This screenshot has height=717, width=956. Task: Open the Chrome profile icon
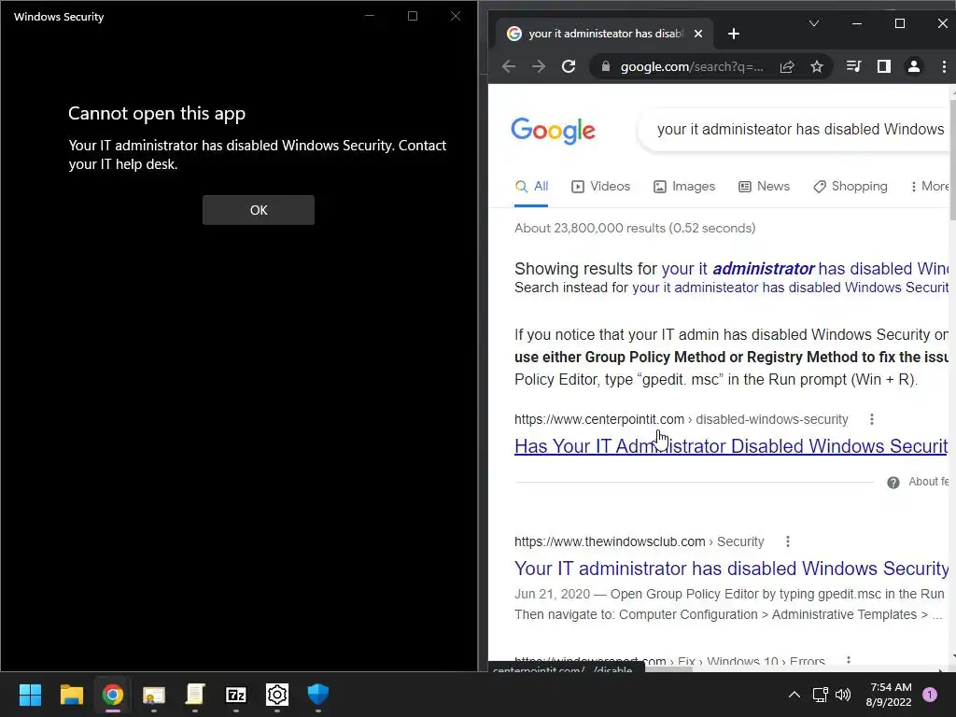(x=913, y=66)
